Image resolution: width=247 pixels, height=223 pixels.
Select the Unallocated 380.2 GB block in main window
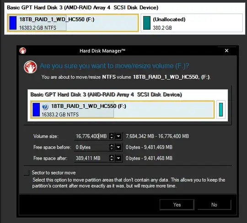(x=192, y=23)
